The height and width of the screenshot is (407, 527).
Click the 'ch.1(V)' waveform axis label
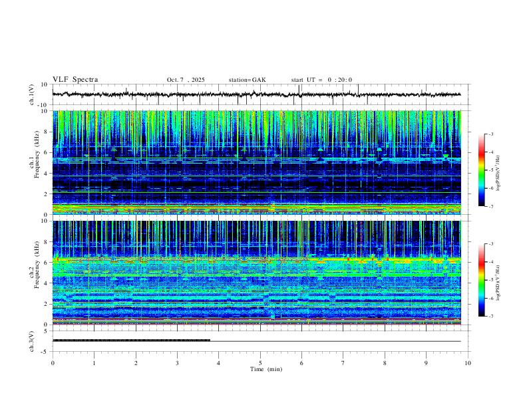click(31, 94)
